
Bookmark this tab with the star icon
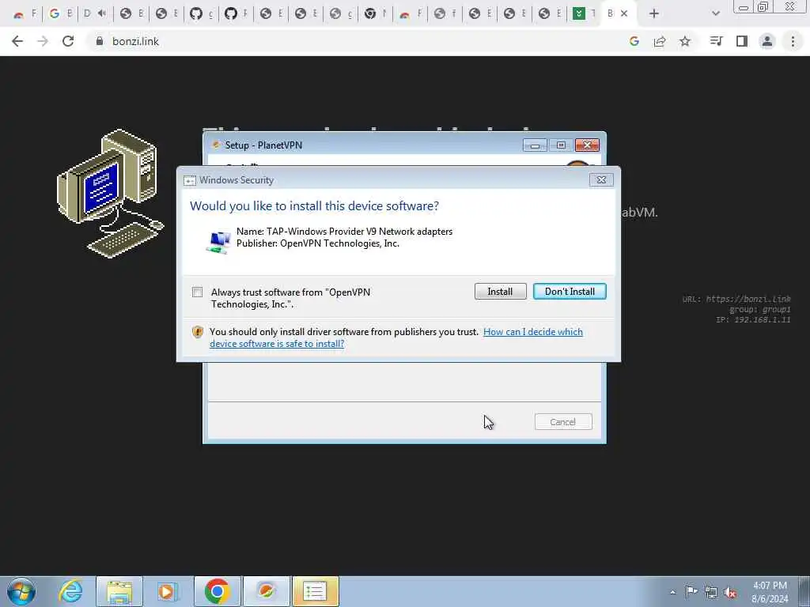[x=685, y=41]
